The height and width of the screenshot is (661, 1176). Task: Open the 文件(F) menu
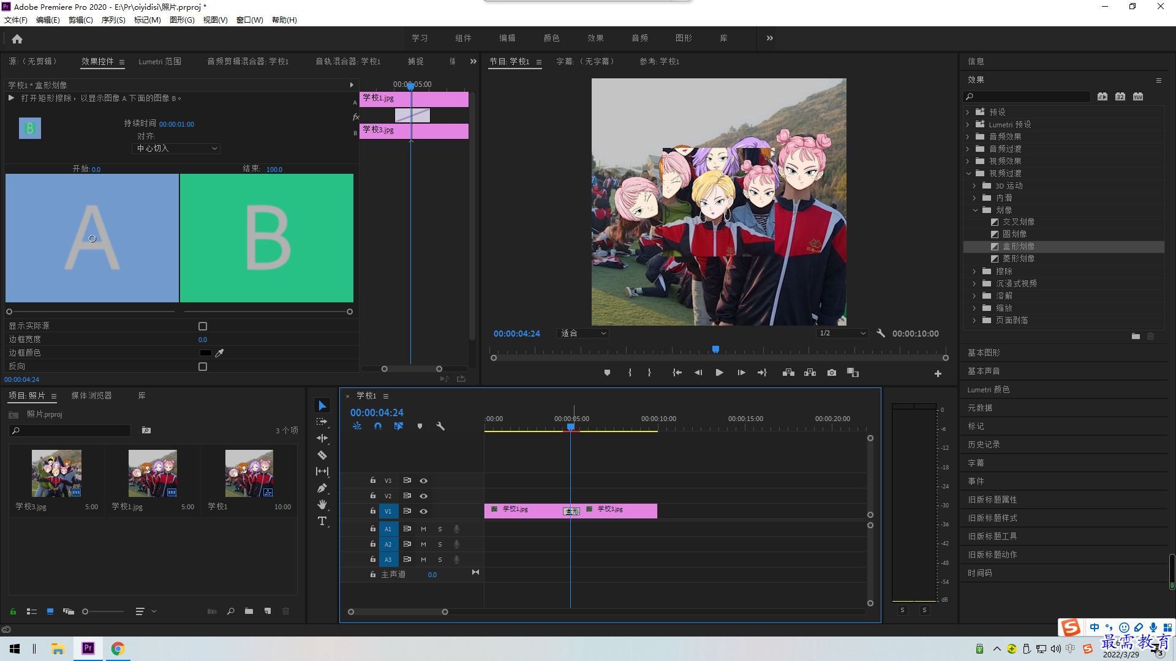tap(16, 20)
